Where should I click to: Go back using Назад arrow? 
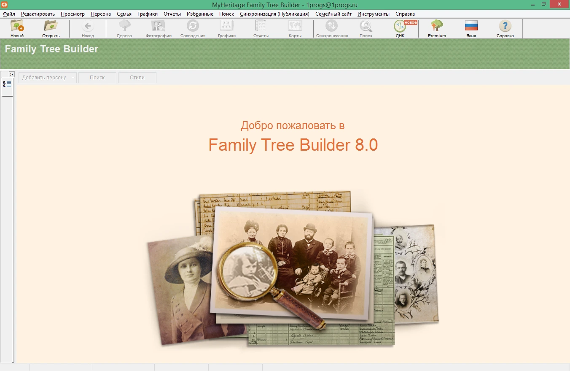pos(88,28)
